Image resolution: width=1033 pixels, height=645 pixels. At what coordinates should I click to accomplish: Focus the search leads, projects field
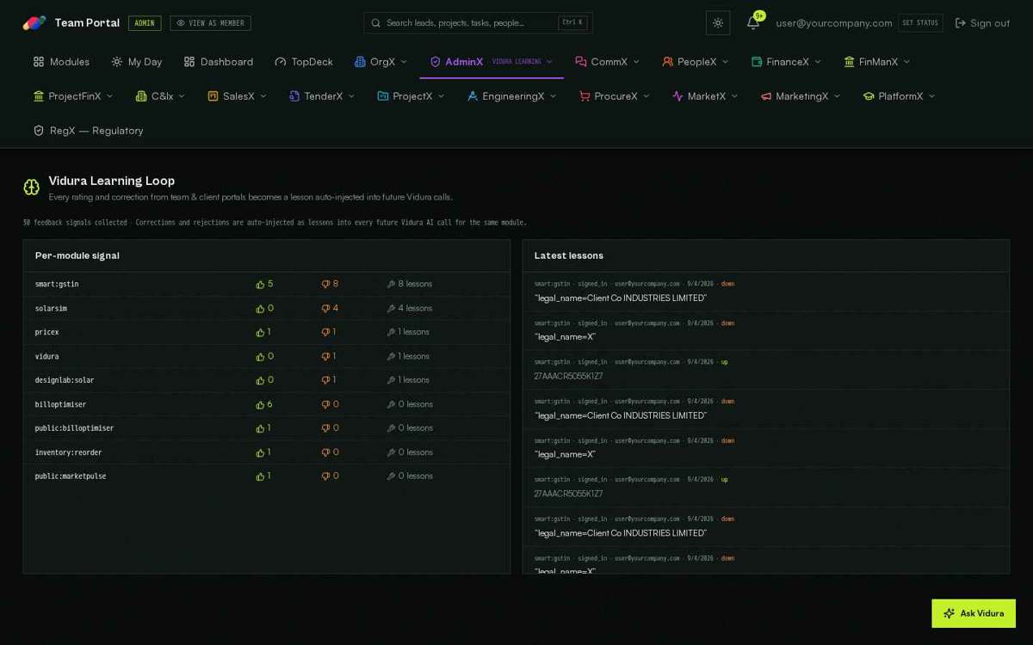478,23
